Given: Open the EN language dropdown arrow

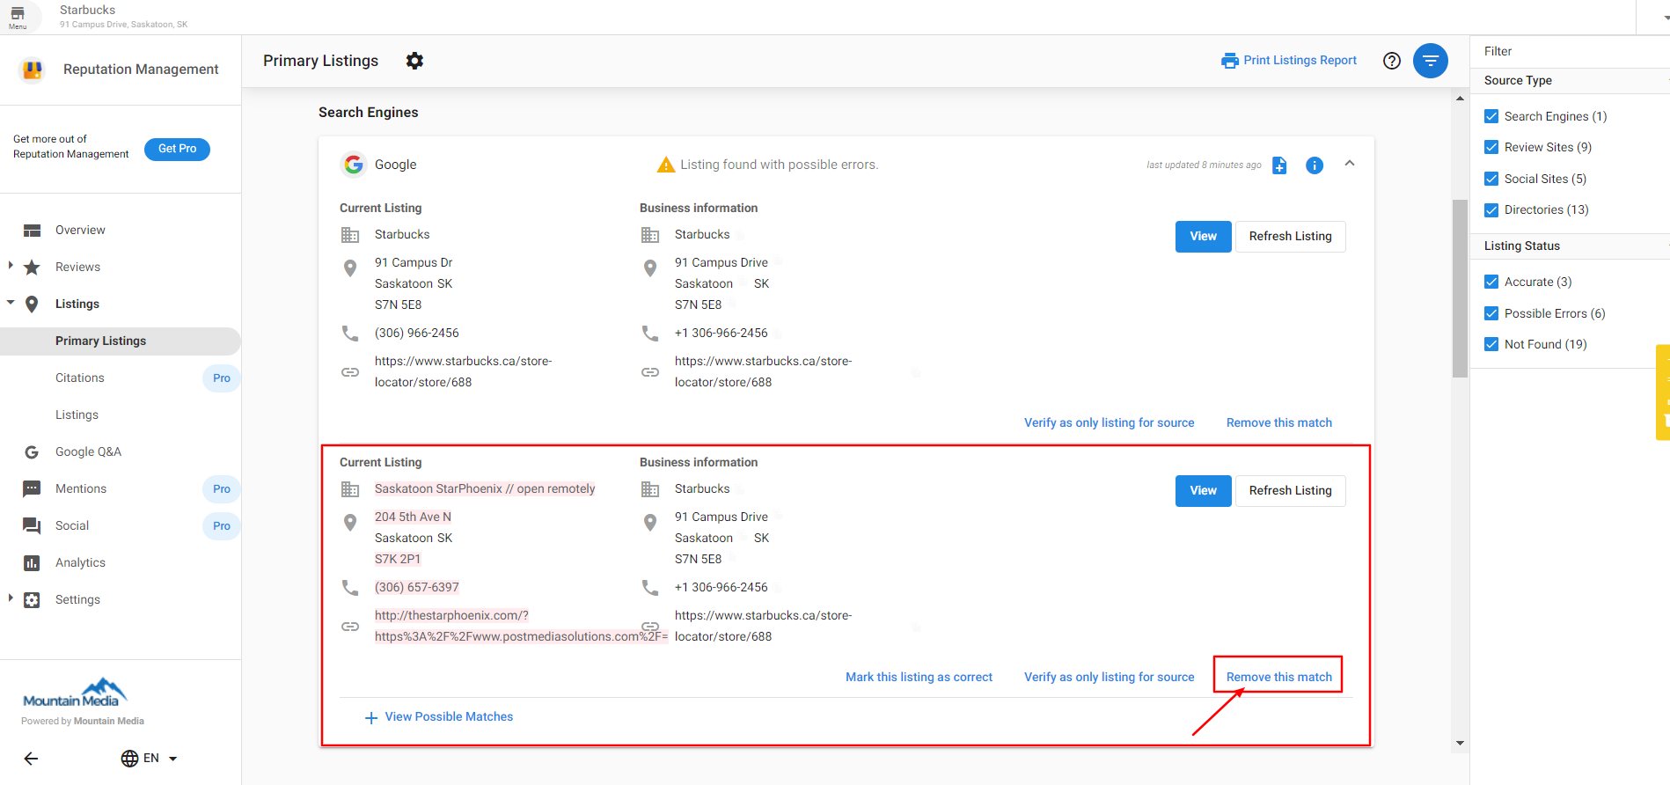Looking at the screenshot, I should click(x=172, y=759).
